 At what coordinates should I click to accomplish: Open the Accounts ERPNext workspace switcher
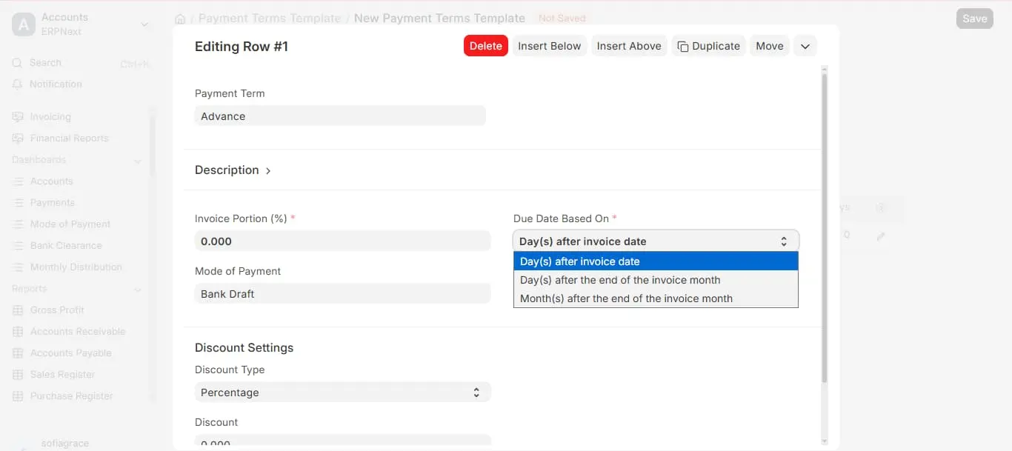coord(81,24)
